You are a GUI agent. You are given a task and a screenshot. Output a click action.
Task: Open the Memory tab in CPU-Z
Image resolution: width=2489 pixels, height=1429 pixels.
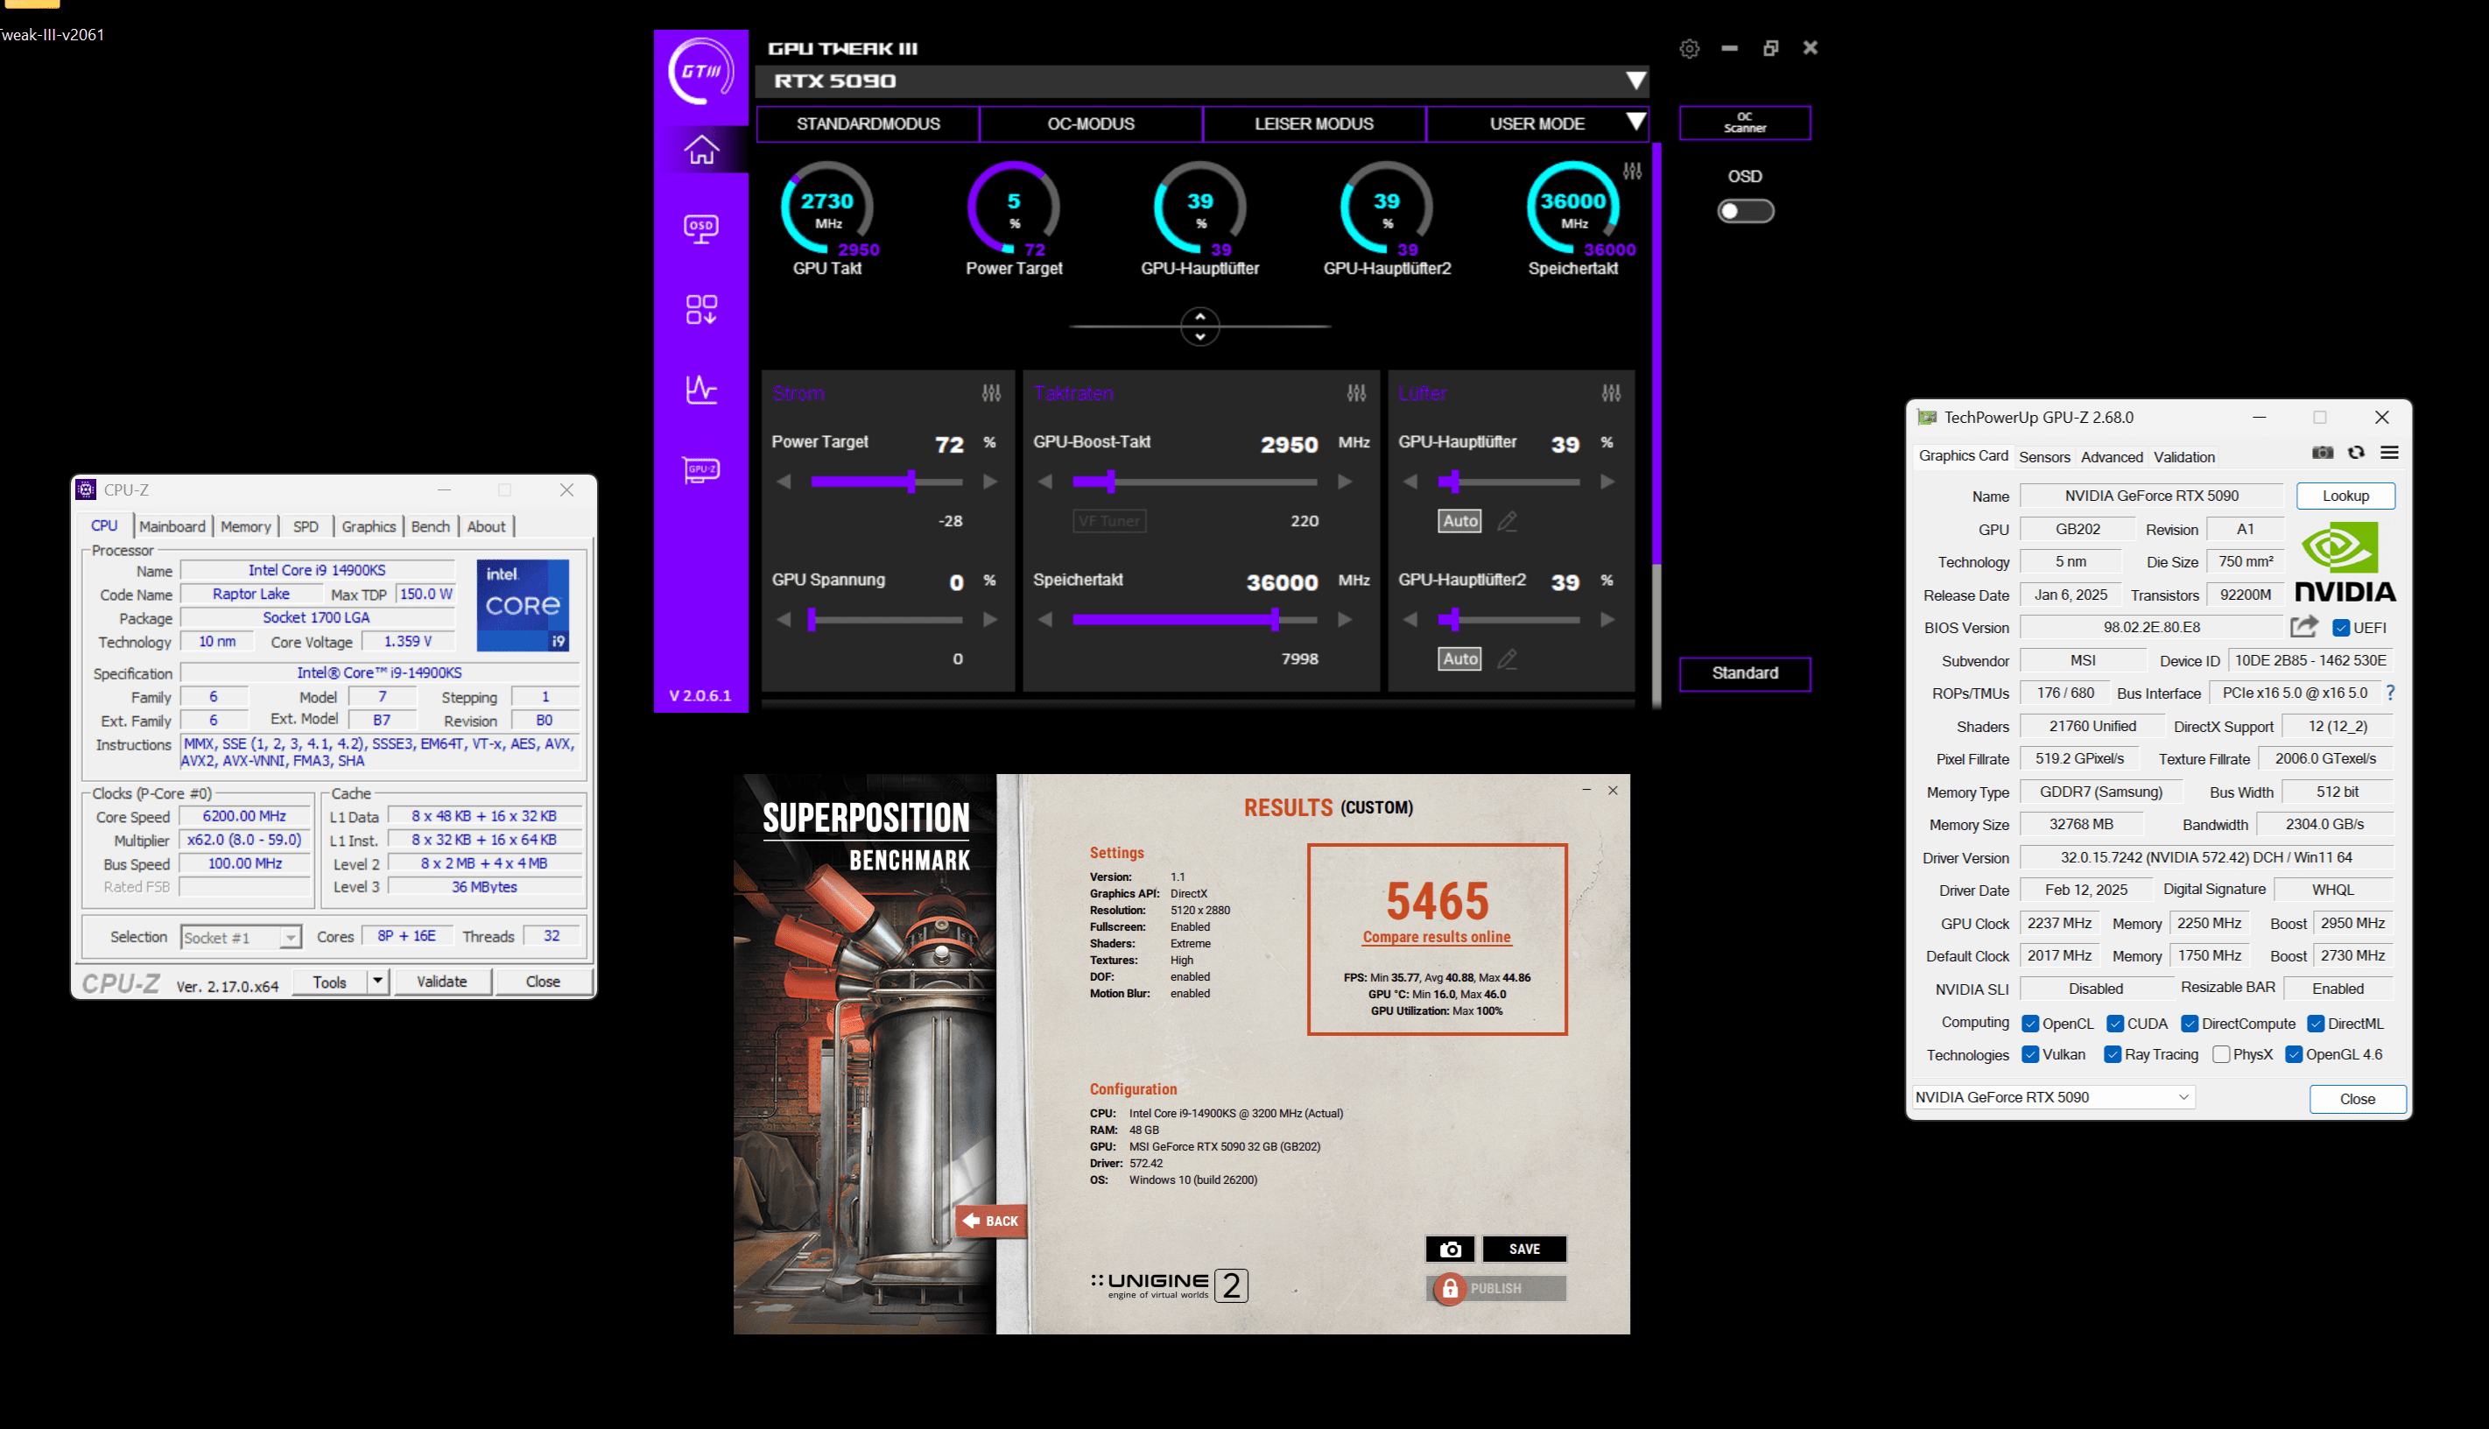coord(245,526)
